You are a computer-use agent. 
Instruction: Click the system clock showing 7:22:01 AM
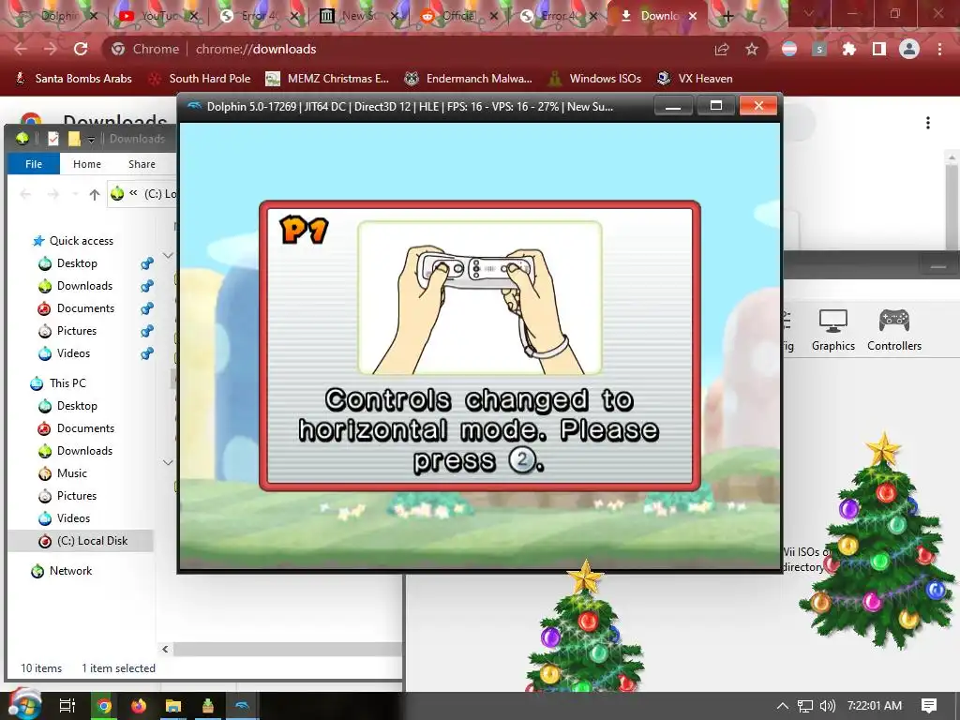click(875, 706)
